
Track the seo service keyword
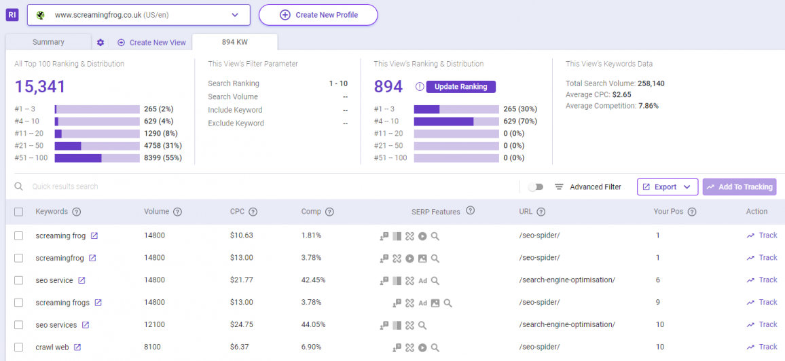(x=762, y=280)
